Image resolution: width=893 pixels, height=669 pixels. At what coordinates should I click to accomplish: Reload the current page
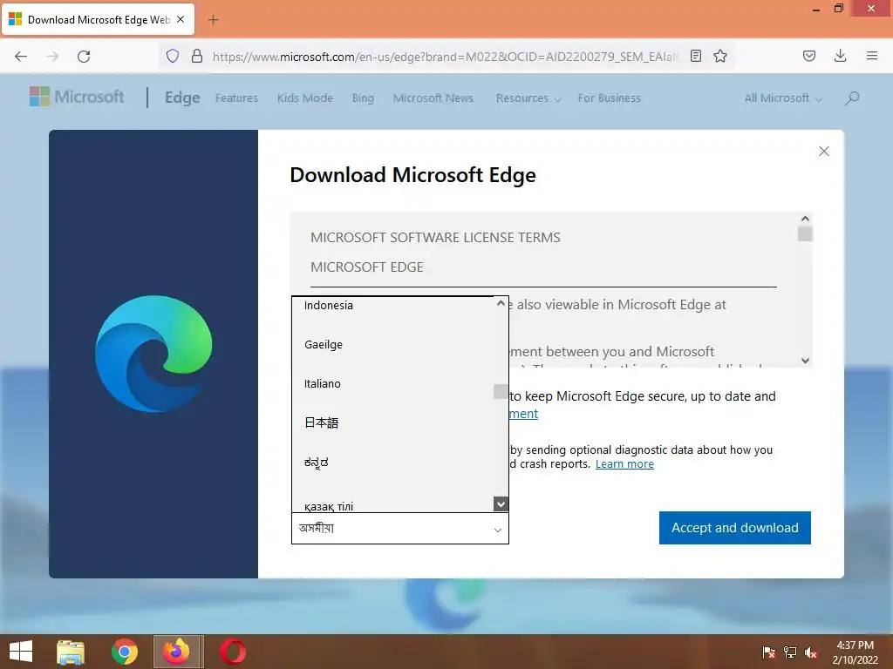click(84, 57)
